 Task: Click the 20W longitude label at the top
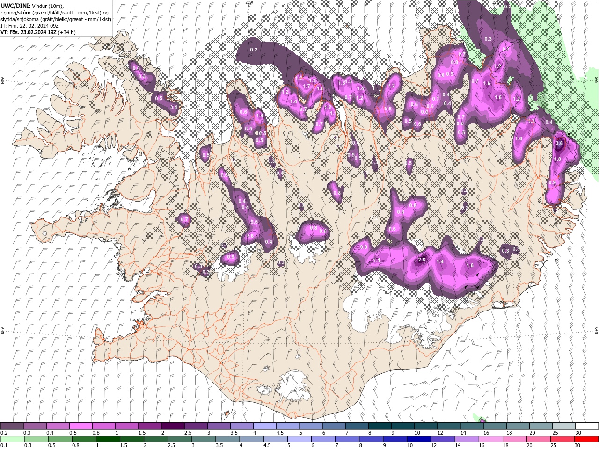click(249, 2)
